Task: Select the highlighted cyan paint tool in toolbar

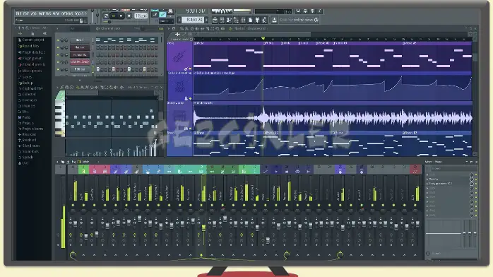Action: point(162,14)
